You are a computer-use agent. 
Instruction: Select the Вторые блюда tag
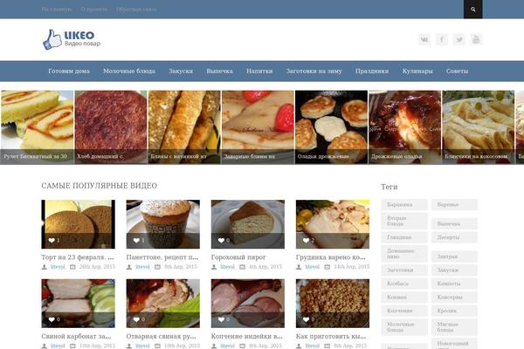[404, 221]
